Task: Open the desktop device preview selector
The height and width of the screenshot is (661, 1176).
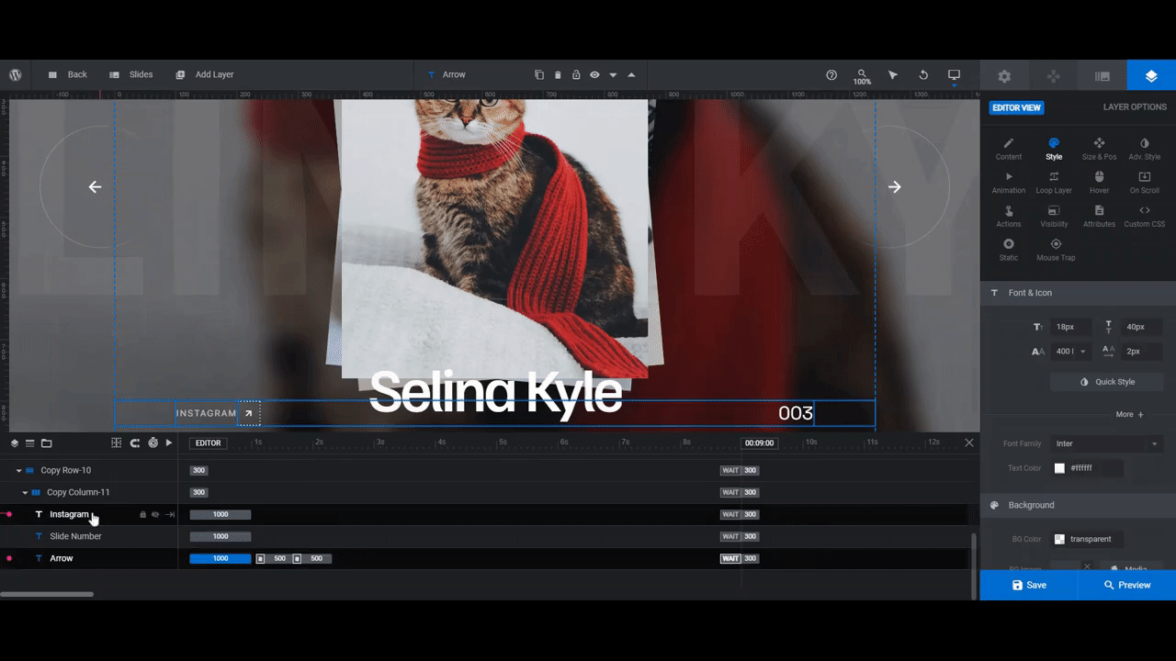Action: click(x=954, y=74)
